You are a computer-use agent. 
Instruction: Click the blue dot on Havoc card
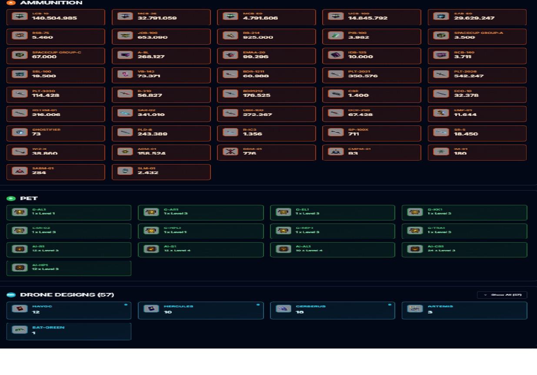pyautogui.click(x=126, y=305)
